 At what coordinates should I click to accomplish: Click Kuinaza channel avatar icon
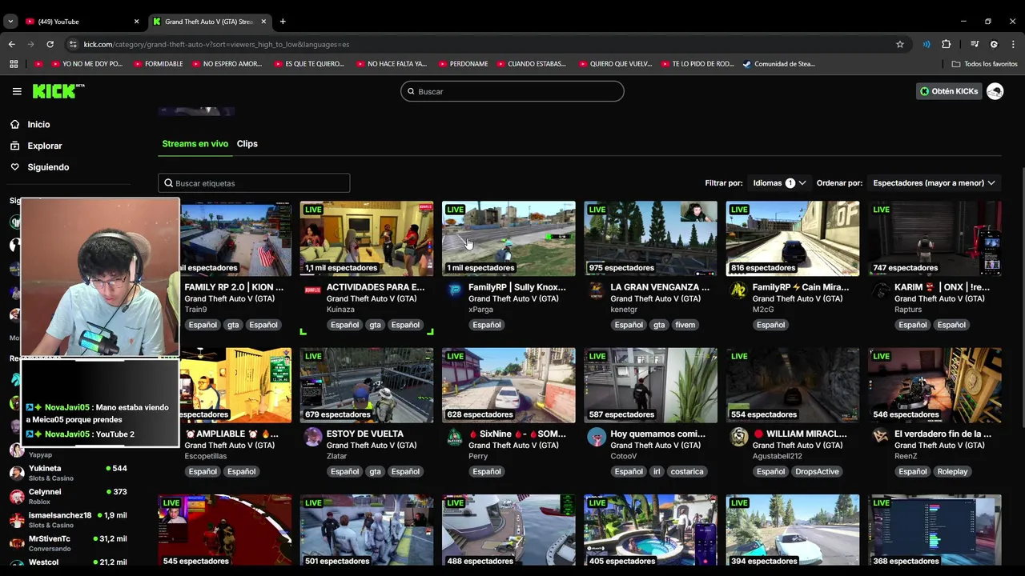[312, 290]
